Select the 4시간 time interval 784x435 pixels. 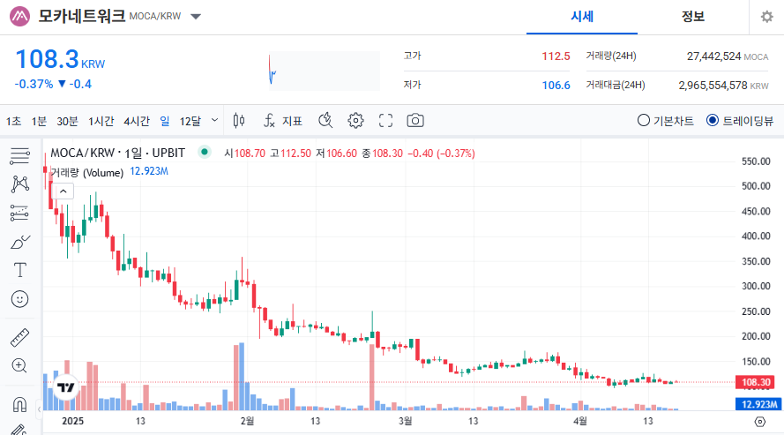(x=137, y=121)
